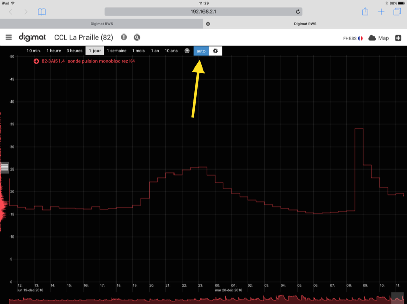Switch to the left Digimat RWS tab
Screen dimensions: 407x304
[x=102, y=24]
